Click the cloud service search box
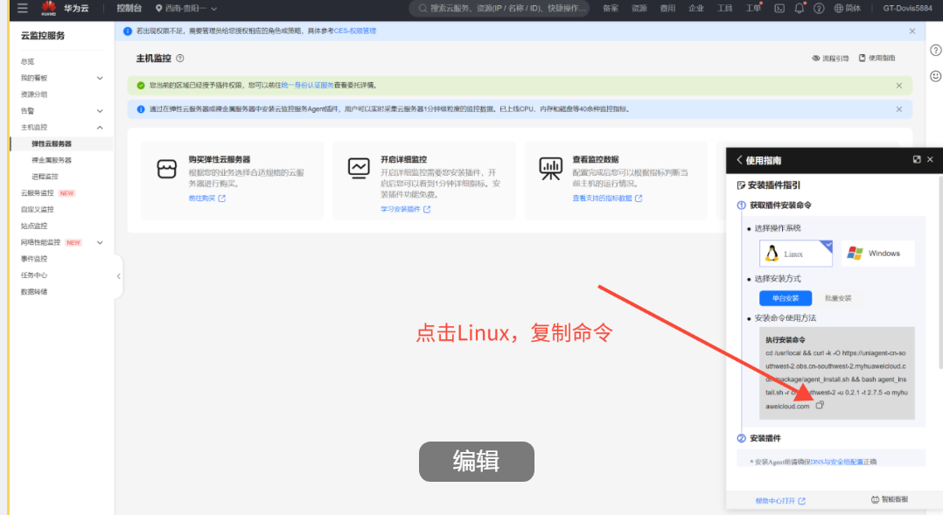943x515 pixels. tap(499, 8)
